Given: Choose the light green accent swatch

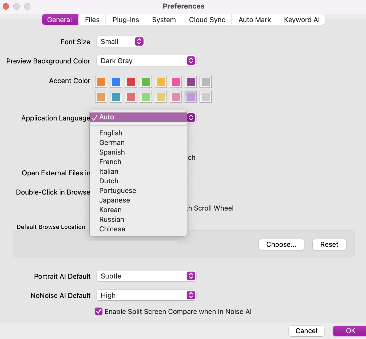Looking at the screenshot, I should pyautogui.click(x=146, y=97).
